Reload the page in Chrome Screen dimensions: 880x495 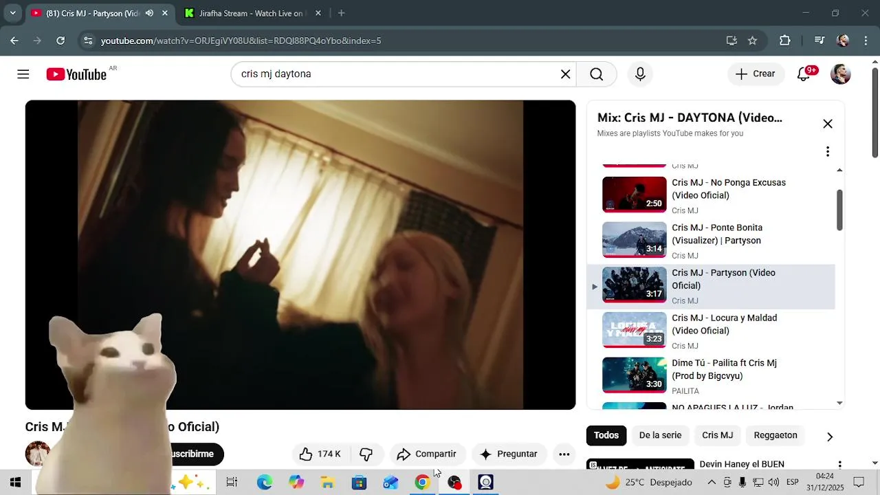(60, 41)
